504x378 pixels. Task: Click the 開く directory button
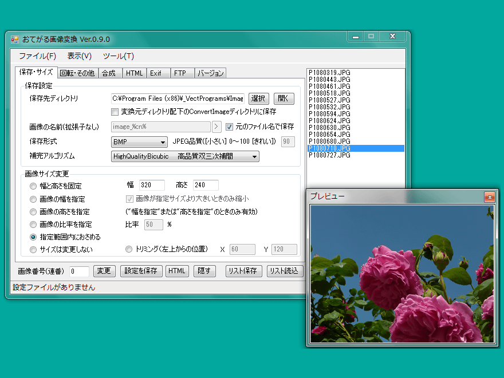[283, 99]
